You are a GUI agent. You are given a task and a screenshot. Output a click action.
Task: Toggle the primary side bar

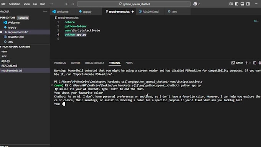236,4
